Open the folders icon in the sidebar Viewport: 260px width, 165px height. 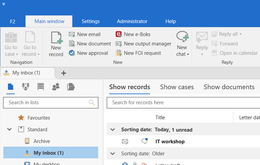click(71, 87)
